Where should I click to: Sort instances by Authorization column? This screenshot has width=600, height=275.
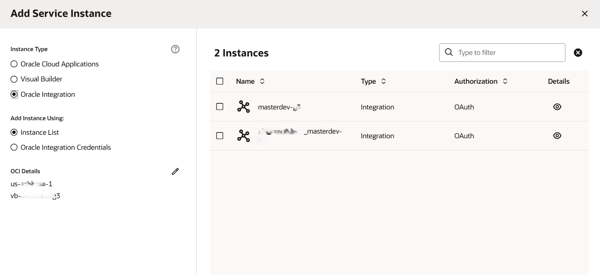pyautogui.click(x=505, y=81)
